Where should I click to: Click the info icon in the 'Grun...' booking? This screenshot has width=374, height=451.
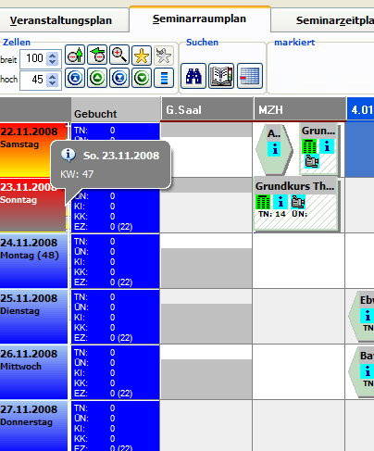tap(327, 146)
